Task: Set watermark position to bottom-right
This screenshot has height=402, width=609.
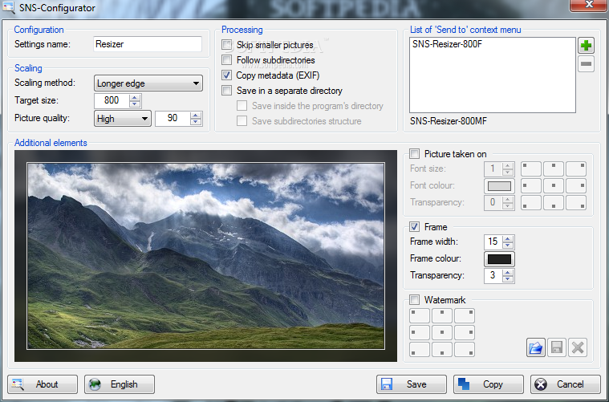Action: pos(465,350)
